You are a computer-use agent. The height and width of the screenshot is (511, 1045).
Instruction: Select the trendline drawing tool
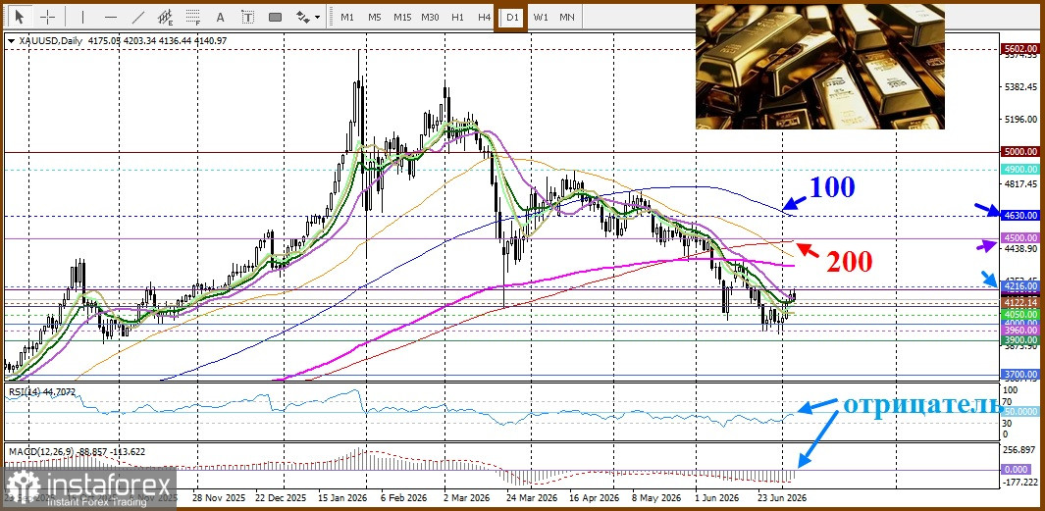pyautogui.click(x=138, y=17)
